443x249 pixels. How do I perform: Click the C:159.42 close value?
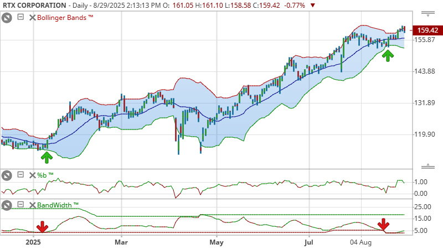(x=266, y=6)
